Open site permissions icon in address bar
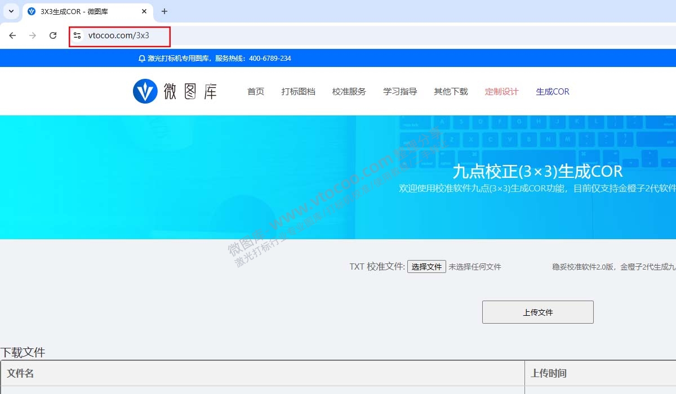This screenshot has height=394, width=676. click(77, 35)
